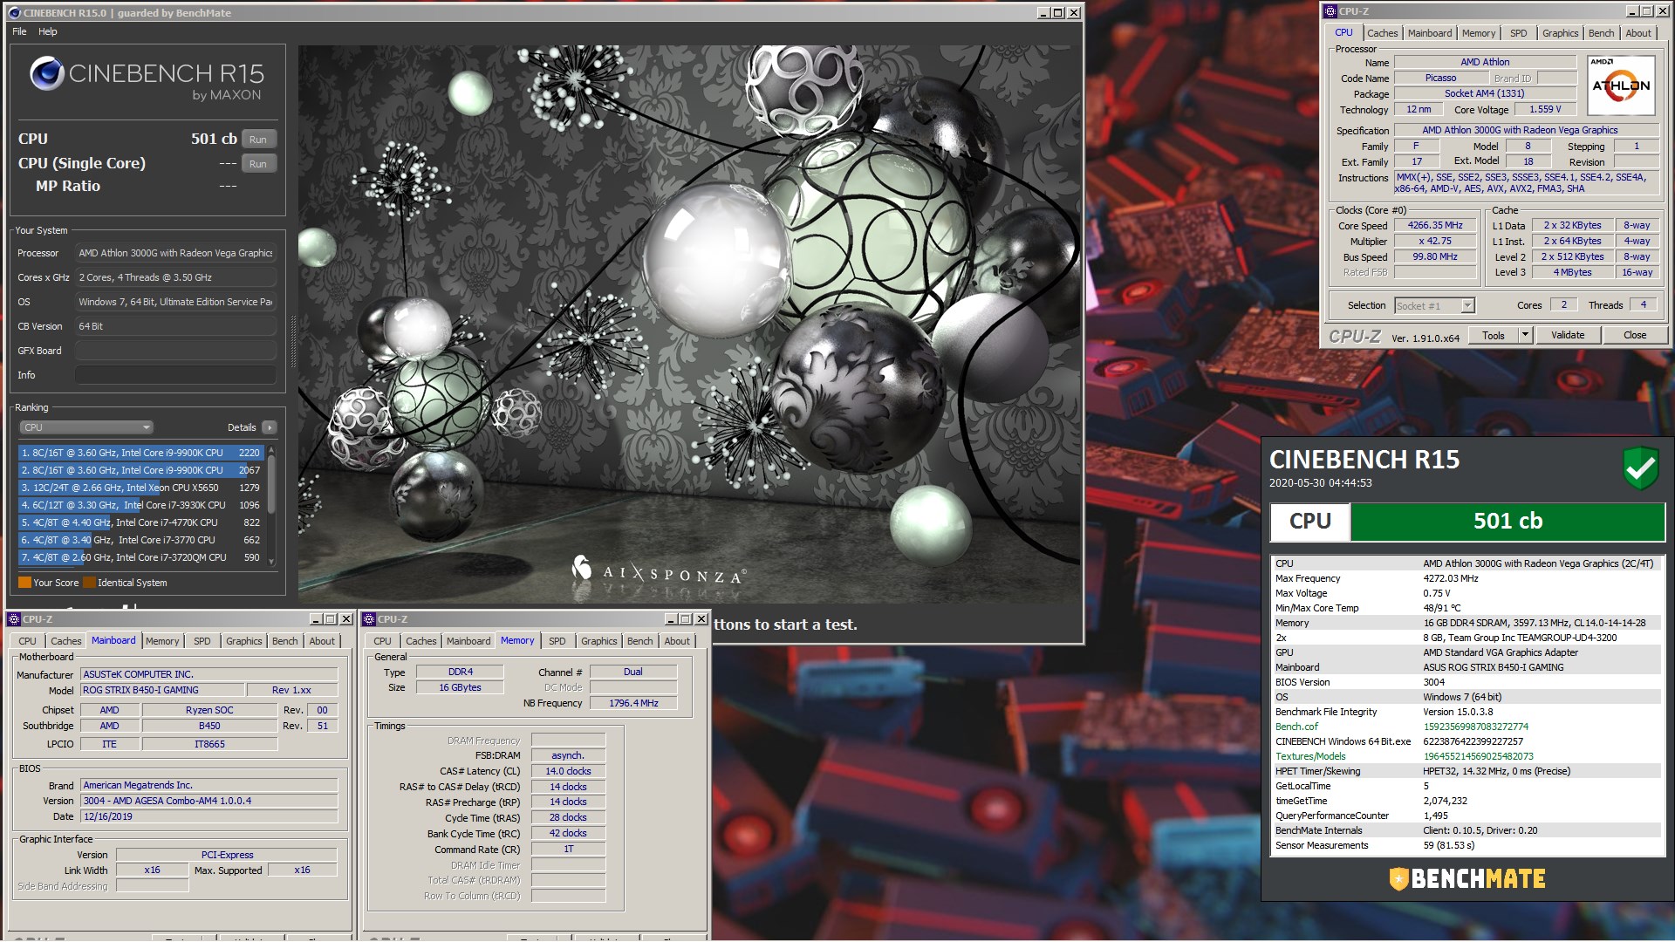Screen dimensions: 1675x942
Task: Click the NB Frequency value 1796.4 MHz
Action: (633, 703)
